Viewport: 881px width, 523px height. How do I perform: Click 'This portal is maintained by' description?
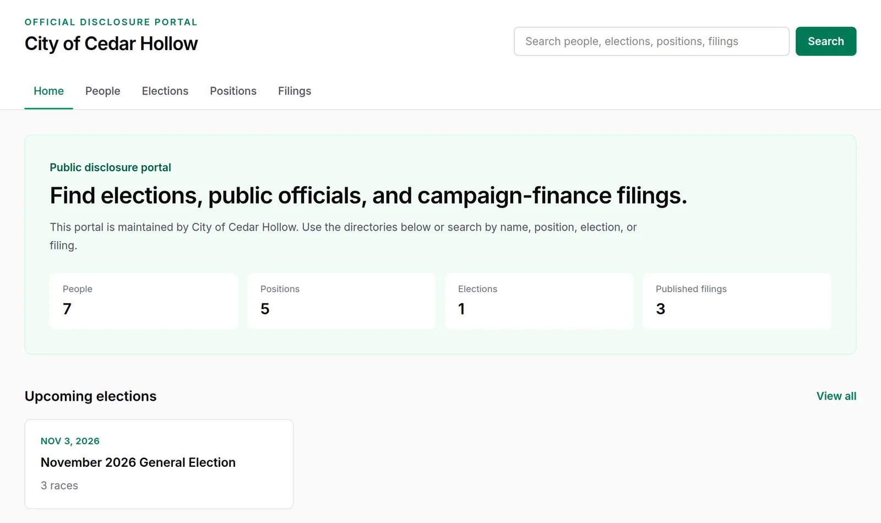click(343, 236)
